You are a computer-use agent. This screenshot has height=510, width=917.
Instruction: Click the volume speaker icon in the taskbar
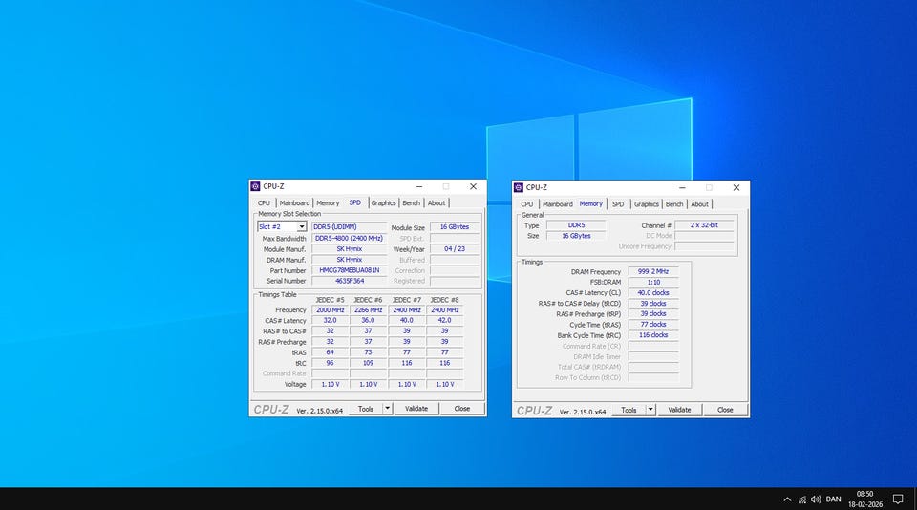pyautogui.click(x=816, y=499)
